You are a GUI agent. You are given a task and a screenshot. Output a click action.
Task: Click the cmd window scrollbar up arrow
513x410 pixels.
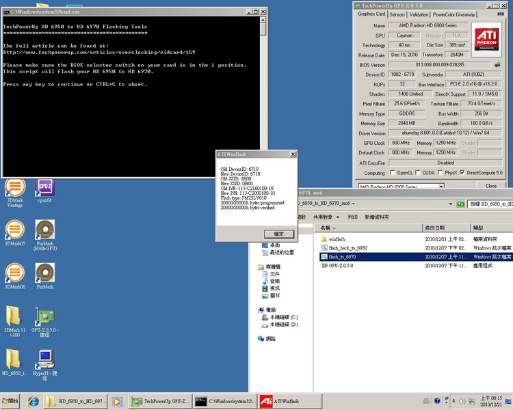pyautogui.click(x=263, y=20)
